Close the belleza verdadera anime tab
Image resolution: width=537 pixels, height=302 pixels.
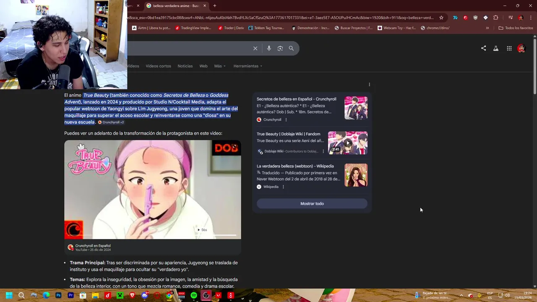pos(205,6)
